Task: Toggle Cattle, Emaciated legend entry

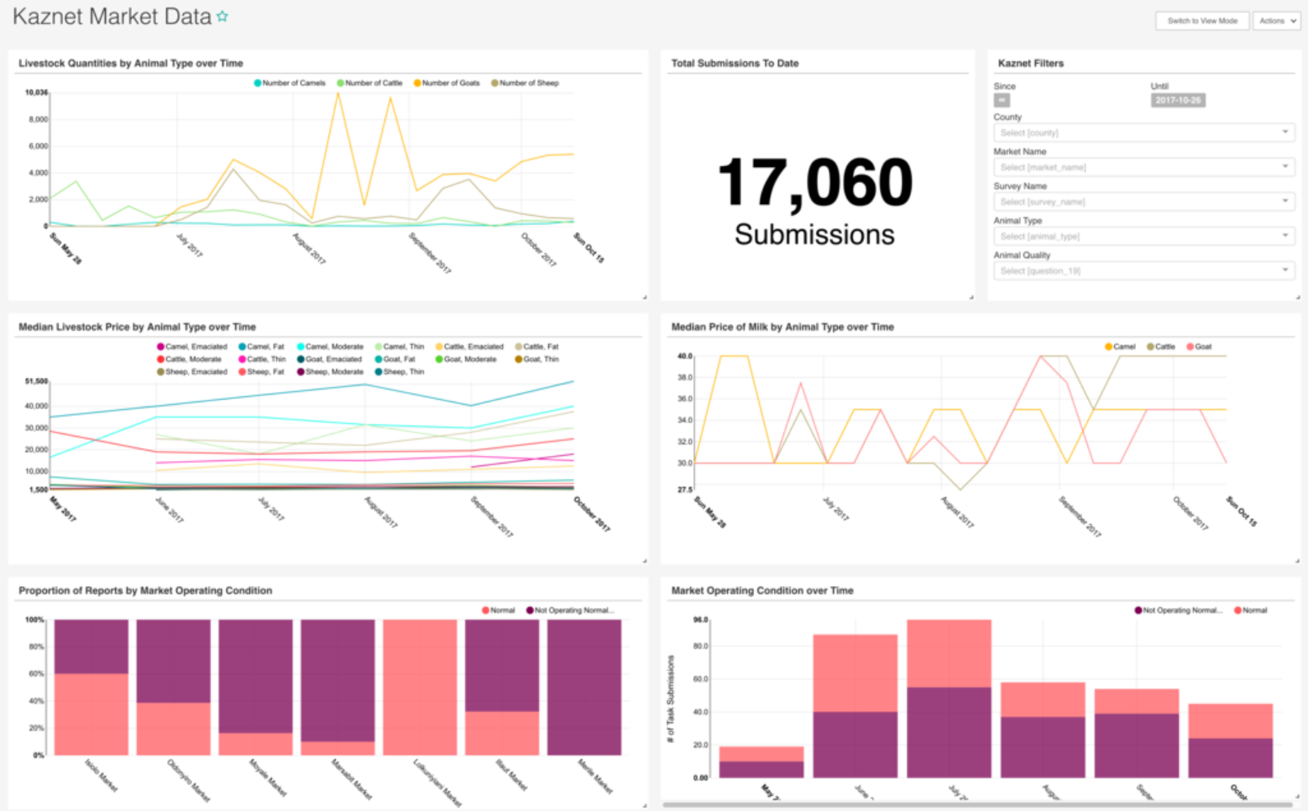Action: point(469,347)
